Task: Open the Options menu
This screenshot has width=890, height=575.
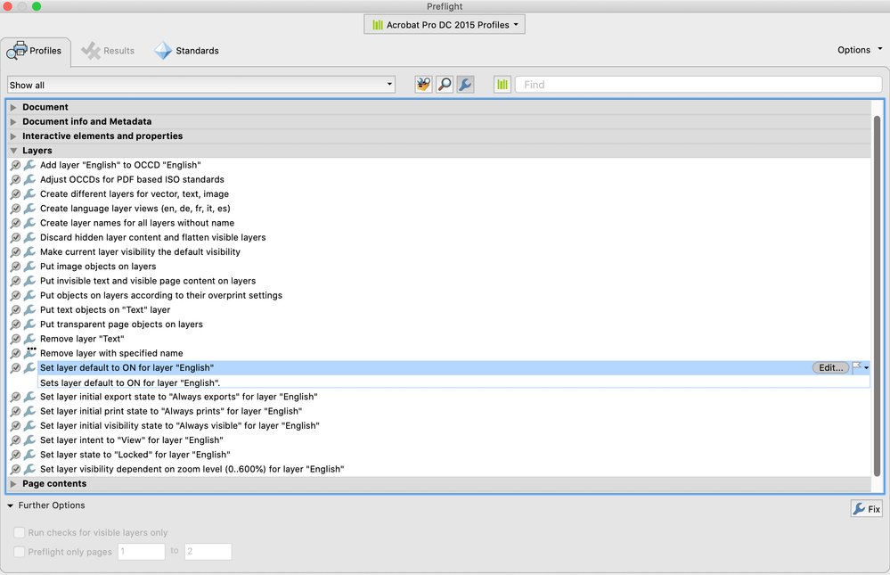Action: (860, 50)
